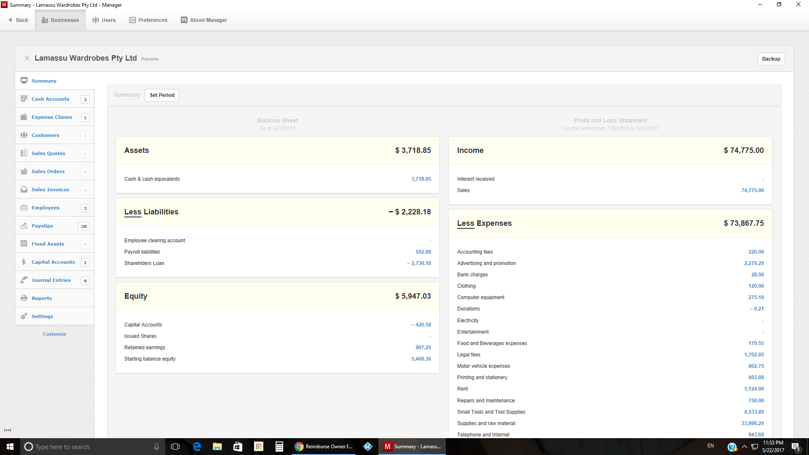Click the Cash Accounts sidebar icon

click(x=24, y=99)
